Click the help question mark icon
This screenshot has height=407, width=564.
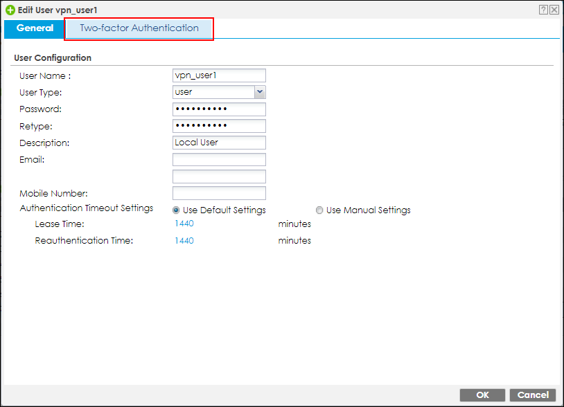[543, 10]
